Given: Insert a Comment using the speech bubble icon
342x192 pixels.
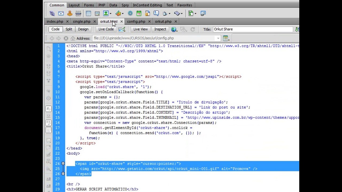Looking at the screenshot, I should coord(156,13).
